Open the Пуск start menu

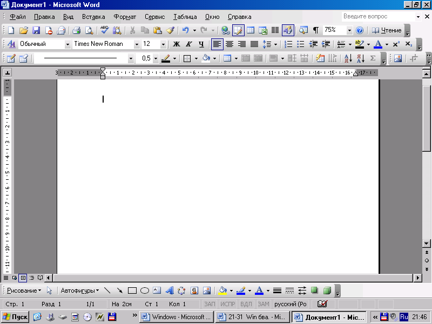click(x=16, y=317)
